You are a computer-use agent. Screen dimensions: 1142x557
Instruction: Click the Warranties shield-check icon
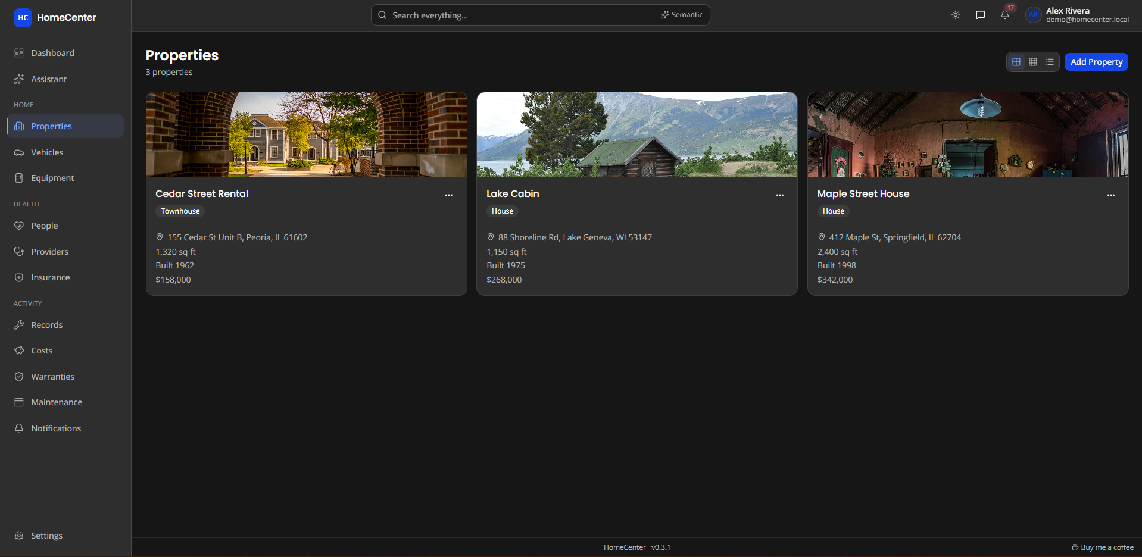point(19,377)
